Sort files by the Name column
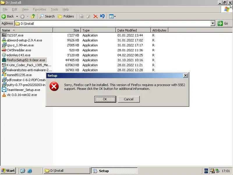This screenshot has width=233, height=175. (27, 30)
